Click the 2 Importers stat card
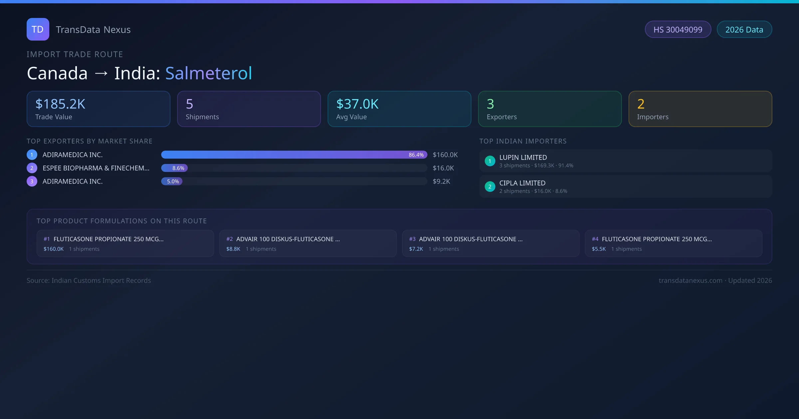Image resolution: width=799 pixels, height=419 pixels. click(700, 109)
